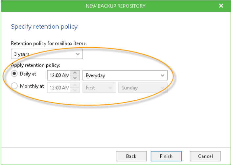Increase monthly time with up arrow

75,85
